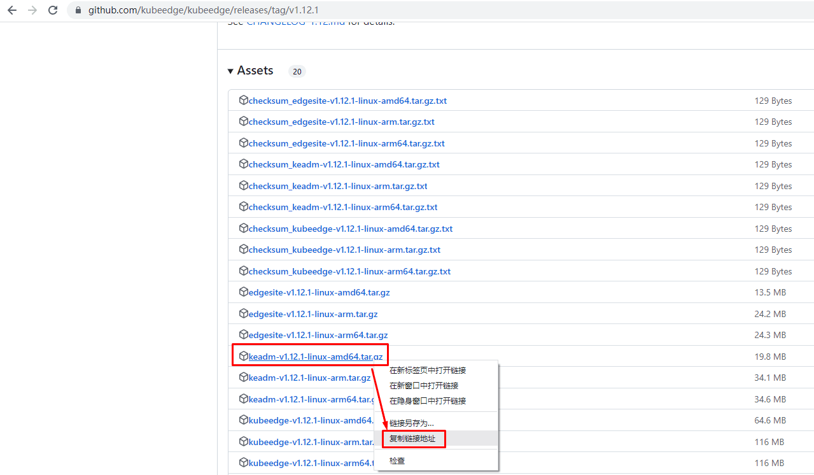Open checksum_keadm-v1.12.1-linux-arm64.tar.gz.txt link
Image resolution: width=814 pixels, height=475 pixels.
click(x=343, y=207)
